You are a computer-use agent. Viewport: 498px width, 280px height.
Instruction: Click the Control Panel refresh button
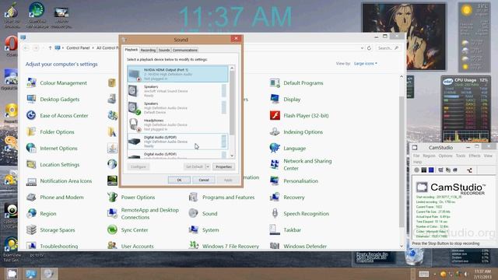click(369, 48)
